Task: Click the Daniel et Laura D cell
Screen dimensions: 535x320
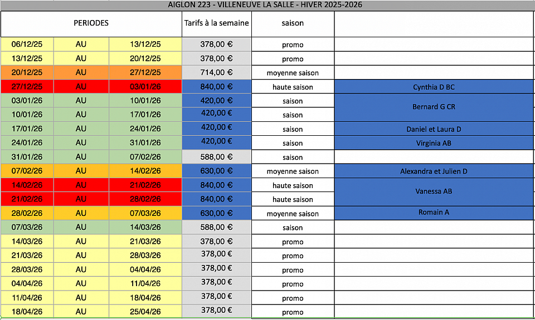Action: (x=434, y=129)
